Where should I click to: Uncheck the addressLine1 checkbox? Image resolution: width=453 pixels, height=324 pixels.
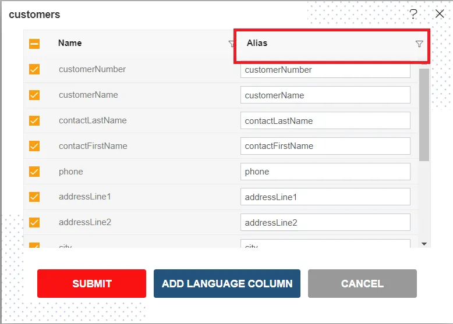click(x=34, y=197)
